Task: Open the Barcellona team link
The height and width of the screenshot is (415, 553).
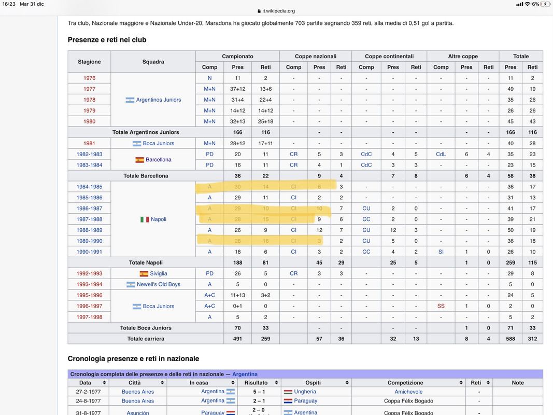Action: [159, 160]
